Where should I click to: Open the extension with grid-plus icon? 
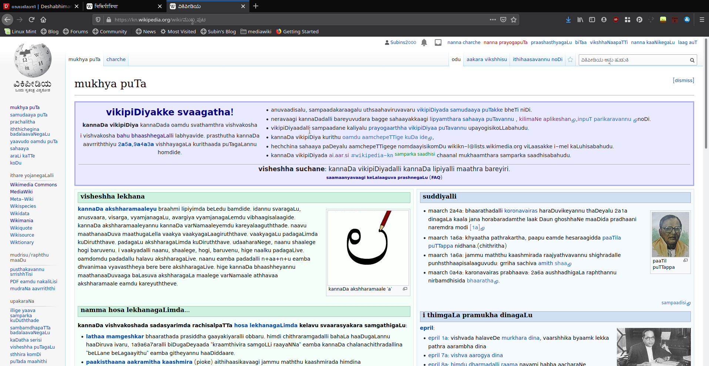point(628,20)
